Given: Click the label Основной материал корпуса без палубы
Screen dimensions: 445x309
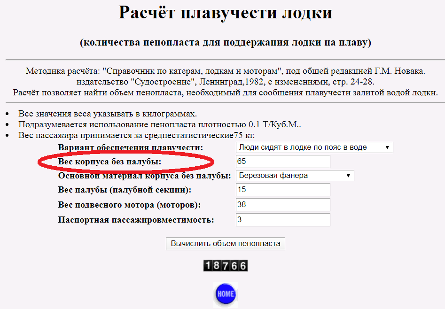Looking at the screenshot, I should click(x=144, y=176).
